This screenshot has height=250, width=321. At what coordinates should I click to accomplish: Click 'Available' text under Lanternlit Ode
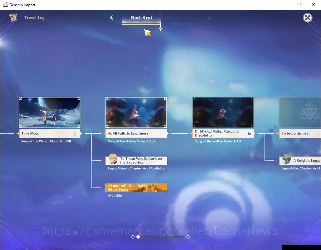point(115,196)
